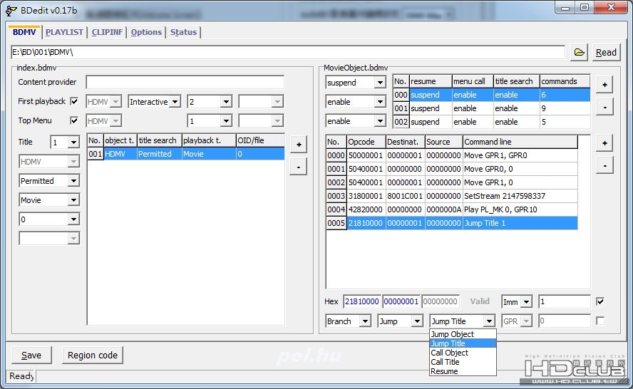This screenshot has height=389, width=633.
Task: Click the commands column header
Action: pos(565,81)
